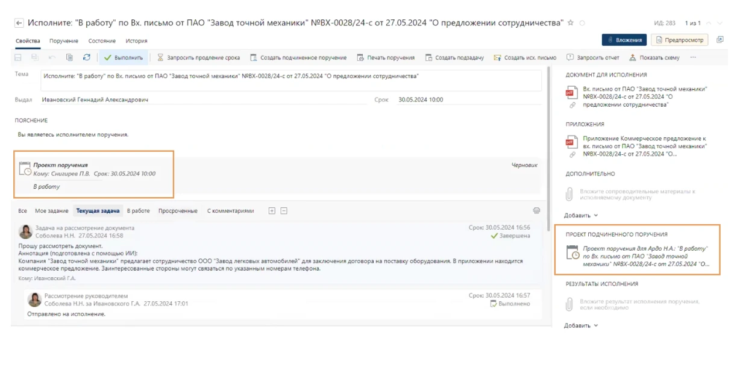This screenshot has height=370, width=740.
Task: Open toolbar overflow menu (three dots)
Action: (693, 58)
